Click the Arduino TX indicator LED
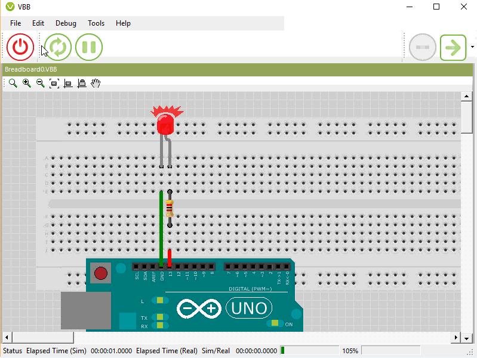The width and height of the screenshot is (477, 358). pos(160,317)
